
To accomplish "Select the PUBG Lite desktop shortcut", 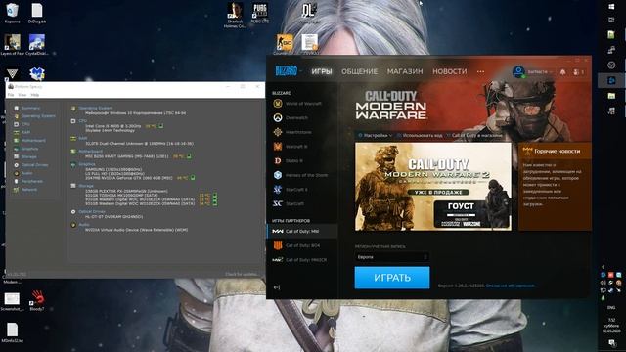I will tap(260, 13).
